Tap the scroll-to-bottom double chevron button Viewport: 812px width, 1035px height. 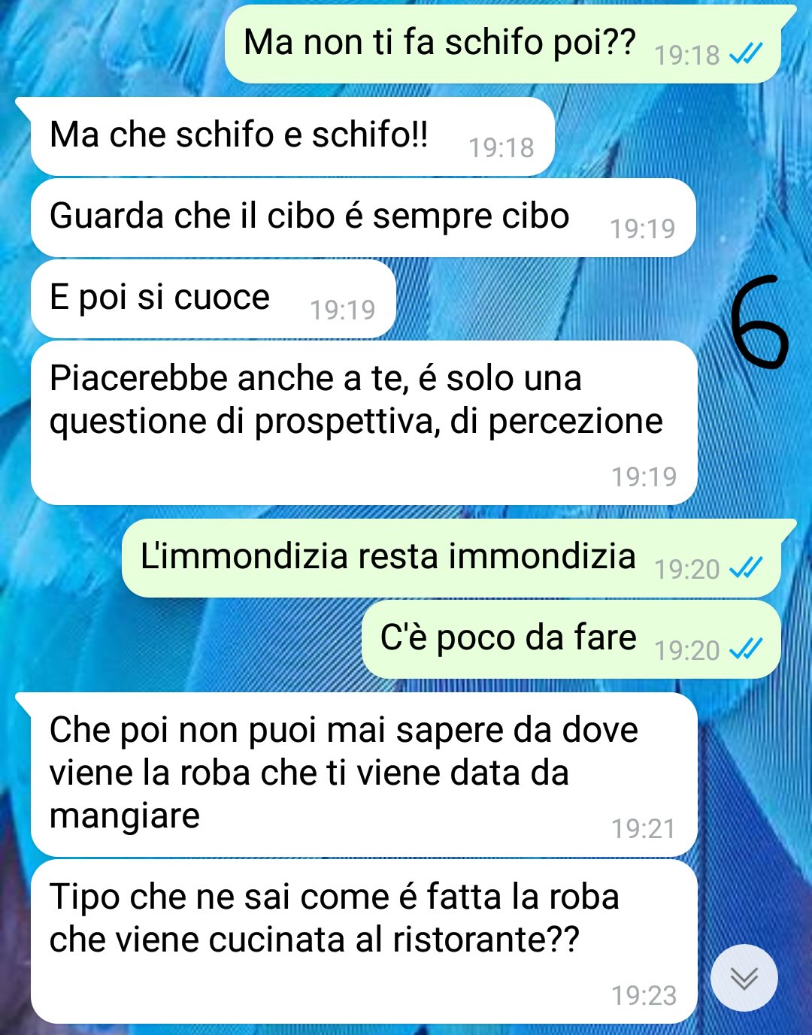744,977
